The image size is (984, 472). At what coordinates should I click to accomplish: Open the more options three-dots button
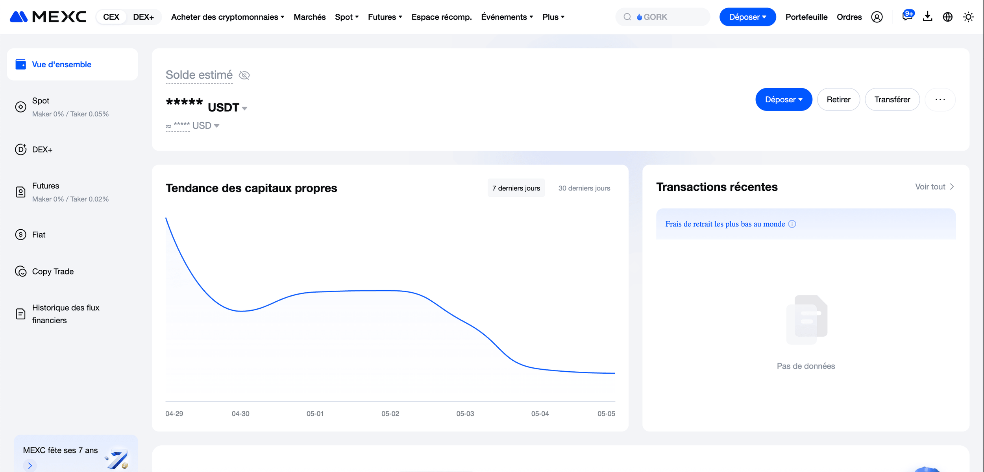point(940,100)
